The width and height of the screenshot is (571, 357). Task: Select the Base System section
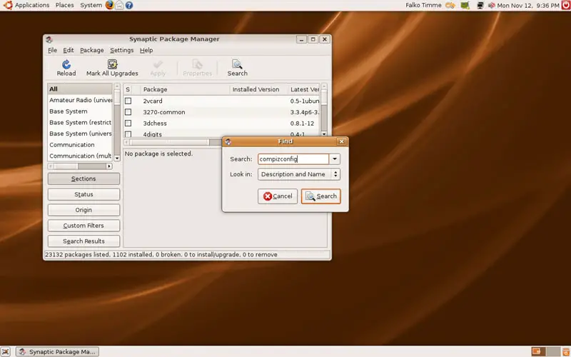[80, 111]
